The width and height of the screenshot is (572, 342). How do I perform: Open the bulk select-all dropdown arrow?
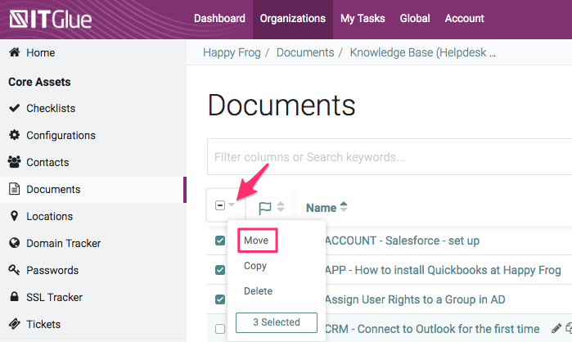pyautogui.click(x=232, y=206)
